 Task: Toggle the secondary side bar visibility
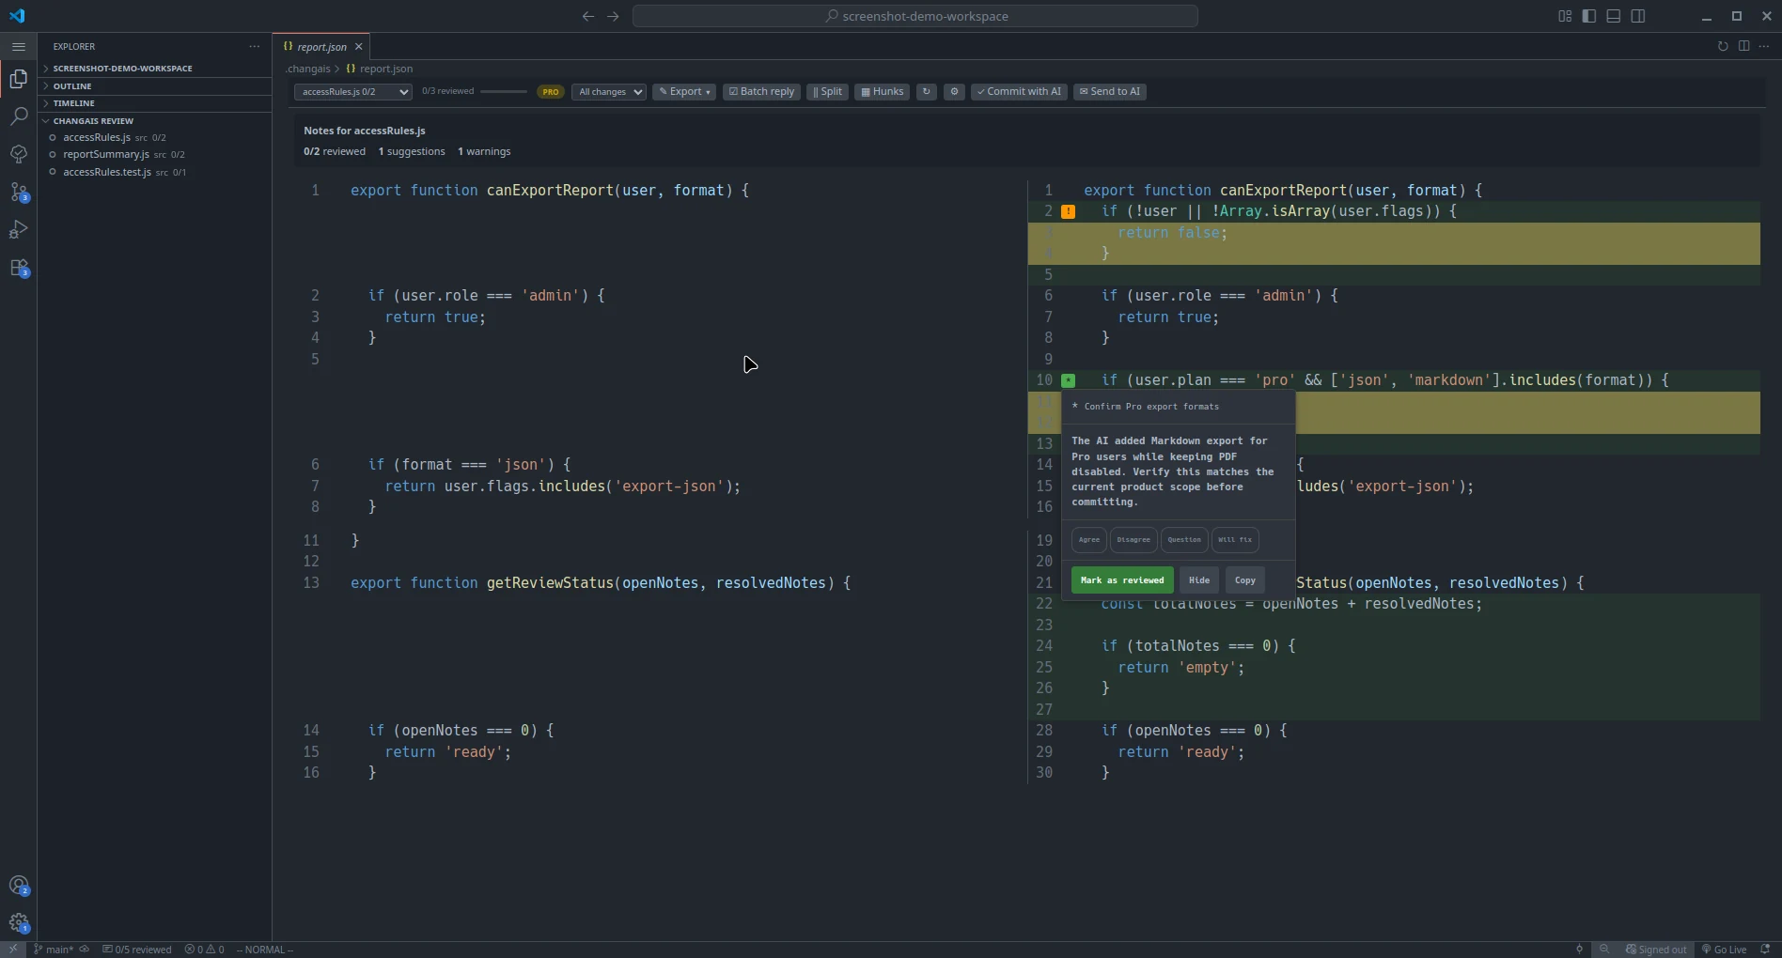click(x=1638, y=16)
